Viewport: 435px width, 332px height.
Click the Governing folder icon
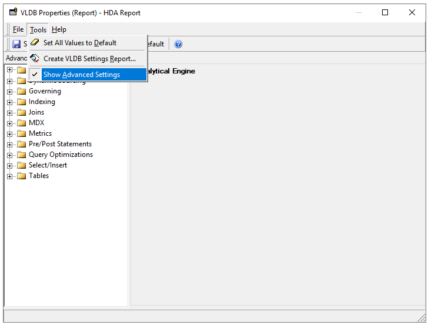pyautogui.click(x=22, y=91)
